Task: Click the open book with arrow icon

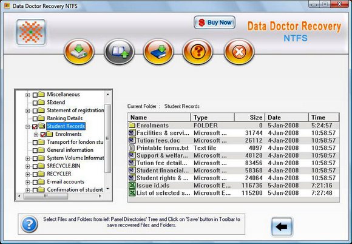Action: 119,52
